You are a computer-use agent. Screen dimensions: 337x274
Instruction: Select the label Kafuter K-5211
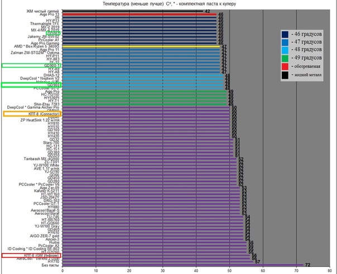click(46, 191)
